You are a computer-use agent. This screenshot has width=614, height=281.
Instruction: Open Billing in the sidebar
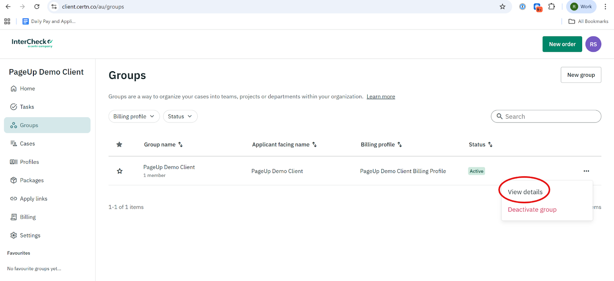pos(28,217)
